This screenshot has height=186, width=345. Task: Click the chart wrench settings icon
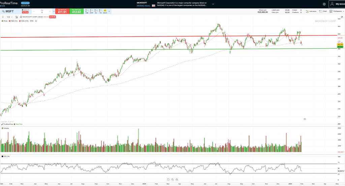point(342,17)
